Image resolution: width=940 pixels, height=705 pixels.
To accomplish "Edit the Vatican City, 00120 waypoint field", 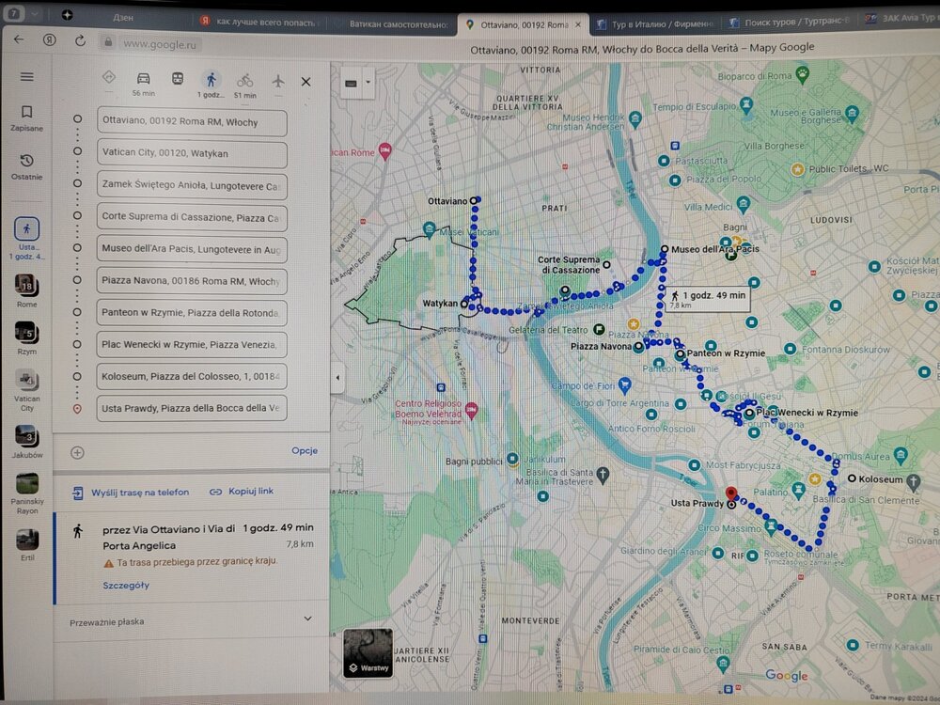I will click(192, 154).
